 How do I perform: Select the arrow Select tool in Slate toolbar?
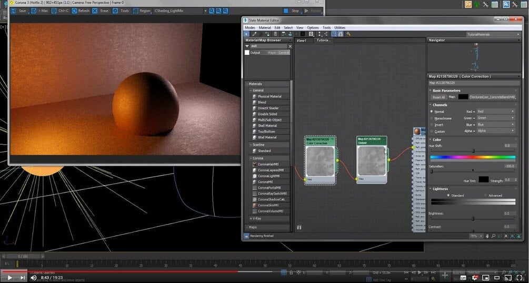246,34
